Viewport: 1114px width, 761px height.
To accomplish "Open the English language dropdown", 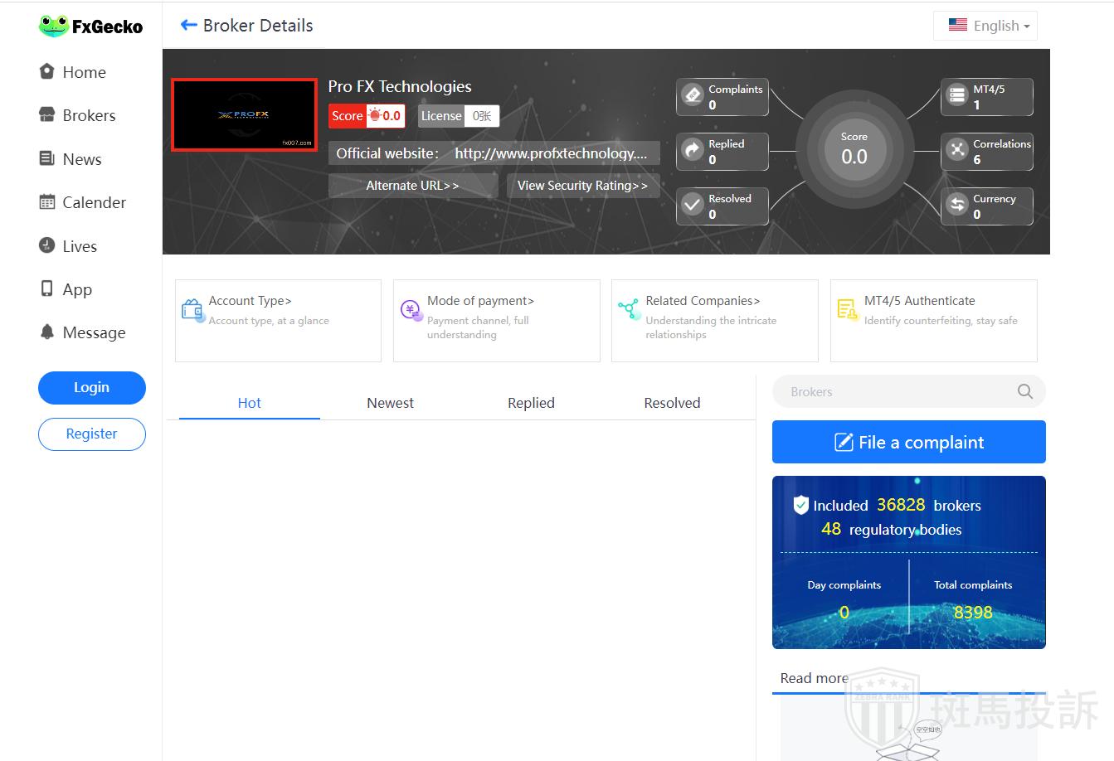I will (985, 26).
